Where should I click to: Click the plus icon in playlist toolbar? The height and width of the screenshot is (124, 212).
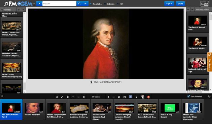(x=73, y=97)
